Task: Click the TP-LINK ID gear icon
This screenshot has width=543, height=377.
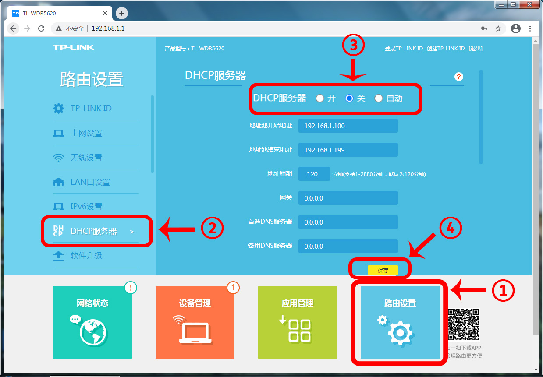Action: pos(58,108)
